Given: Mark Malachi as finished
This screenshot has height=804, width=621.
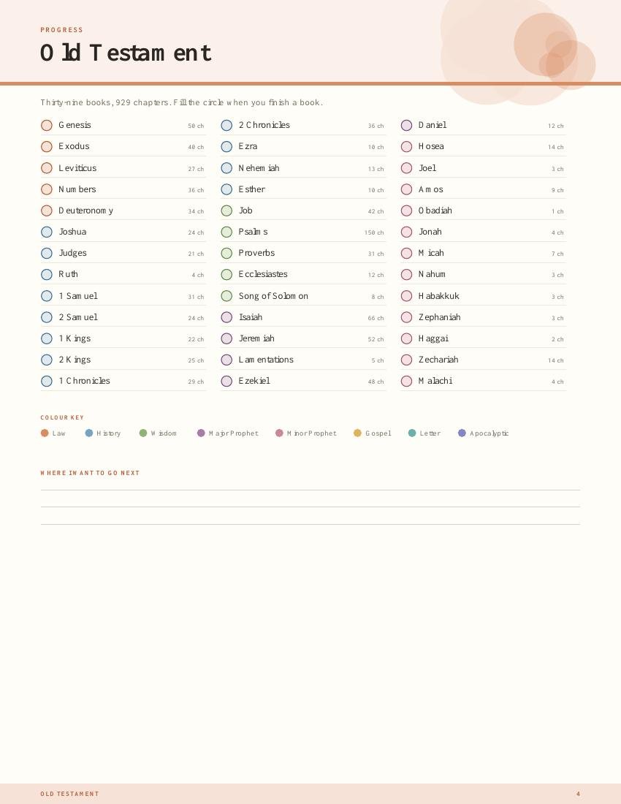Looking at the screenshot, I should pos(406,381).
